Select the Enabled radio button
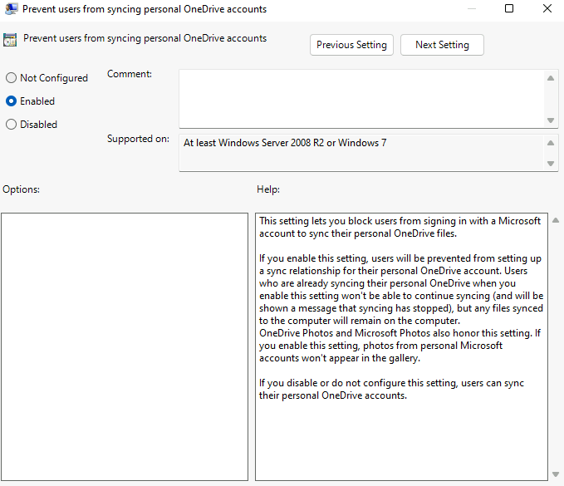The image size is (564, 486). point(11,101)
